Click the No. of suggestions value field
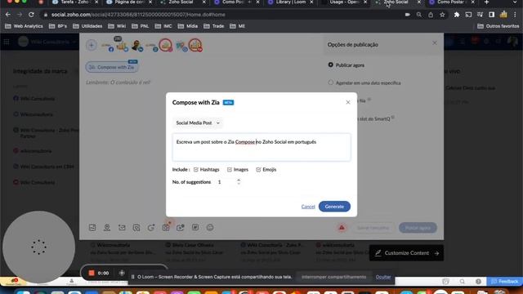The image size is (523, 294). click(x=227, y=182)
